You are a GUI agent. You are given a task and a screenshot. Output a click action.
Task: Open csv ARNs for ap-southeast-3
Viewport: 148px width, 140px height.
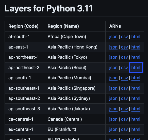[x=124, y=109]
